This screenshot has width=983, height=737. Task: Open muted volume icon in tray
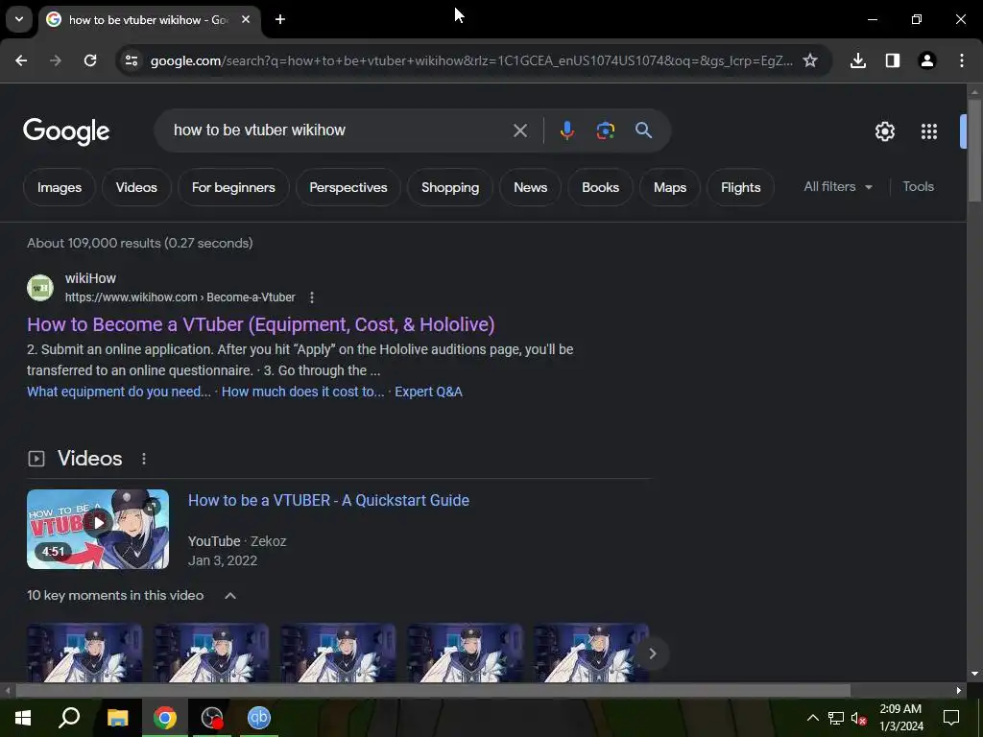click(x=859, y=718)
